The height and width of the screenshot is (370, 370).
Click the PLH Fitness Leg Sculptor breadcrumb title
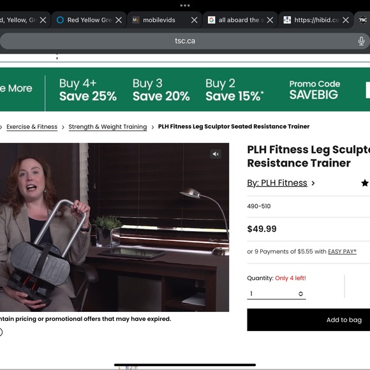(233, 126)
